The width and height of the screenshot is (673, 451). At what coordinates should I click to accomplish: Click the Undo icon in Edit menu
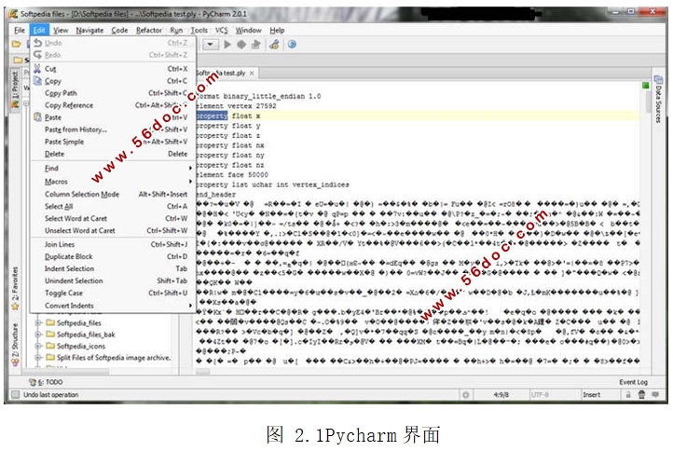[x=38, y=43]
